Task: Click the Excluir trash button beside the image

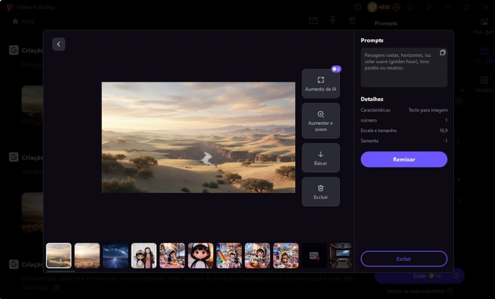Action: 321,192
